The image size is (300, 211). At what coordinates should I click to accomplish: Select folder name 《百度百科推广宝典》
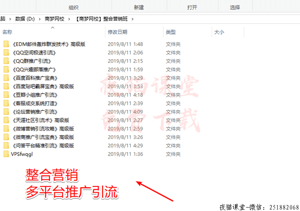(x=35, y=78)
